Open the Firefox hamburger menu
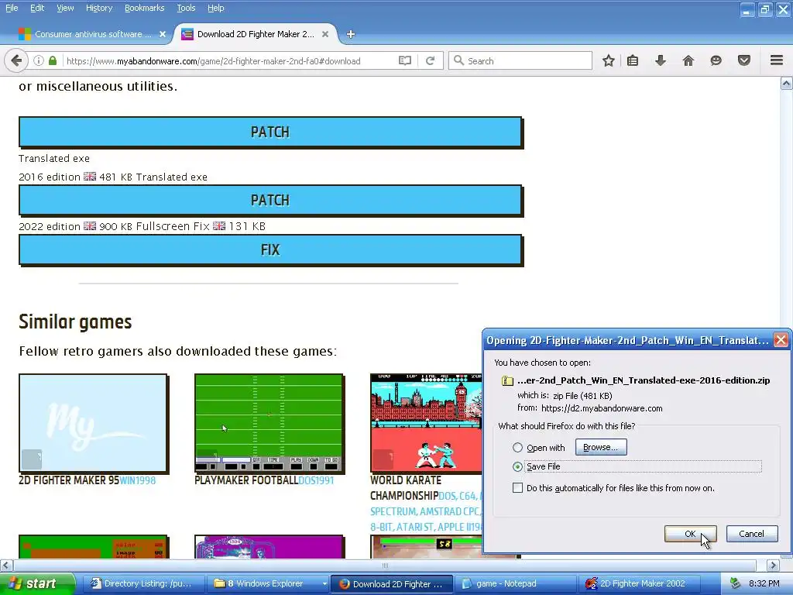This screenshot has height=595, width=793. (x=777, y=60)
